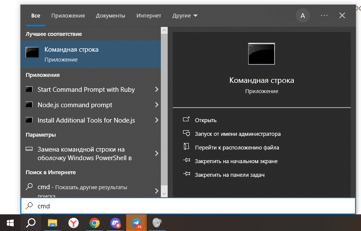Image resolution: width=361 pixels, height=231 pixels.
Task: Close the search panel
Action: tap(342, 15)
